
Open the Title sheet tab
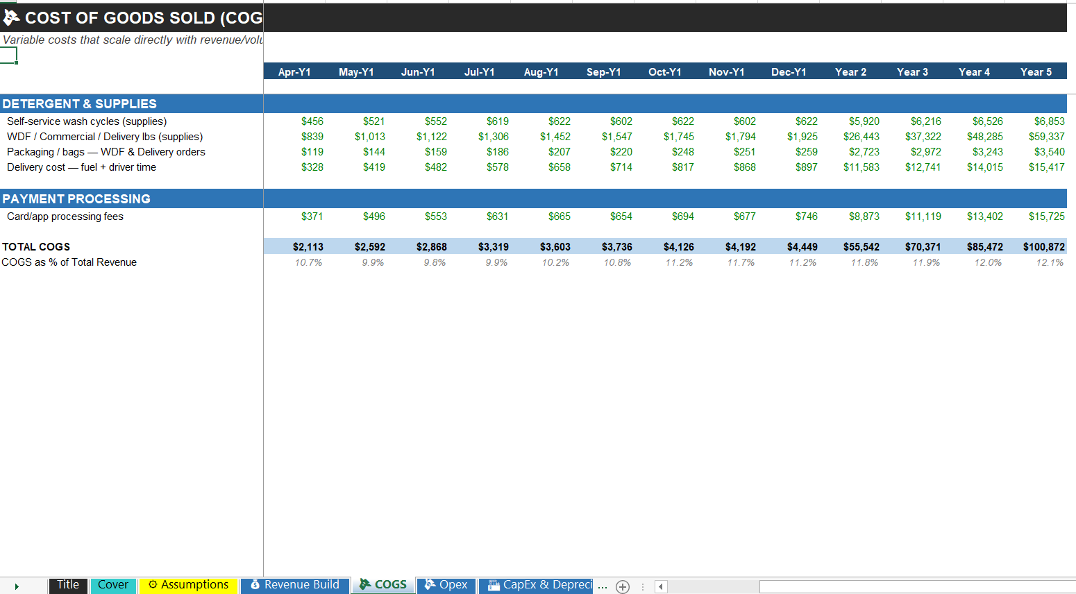tap(68, 585)
